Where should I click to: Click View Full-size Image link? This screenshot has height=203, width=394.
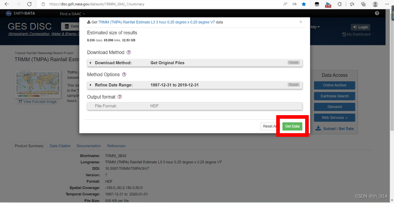(x=38, y=101)
